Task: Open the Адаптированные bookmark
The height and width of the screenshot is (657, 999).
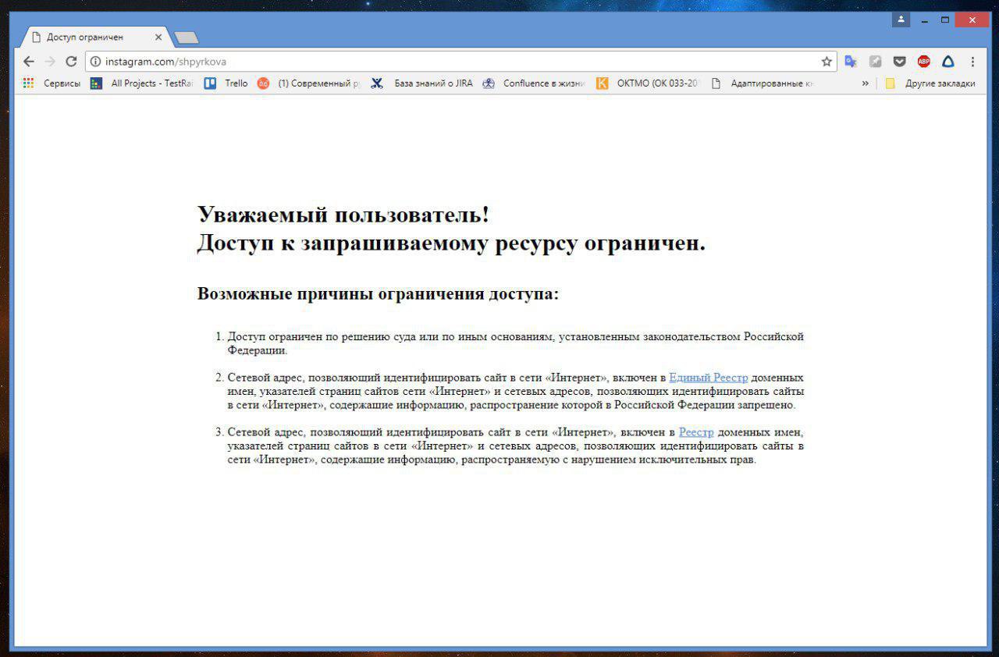Action: [763, 83]
